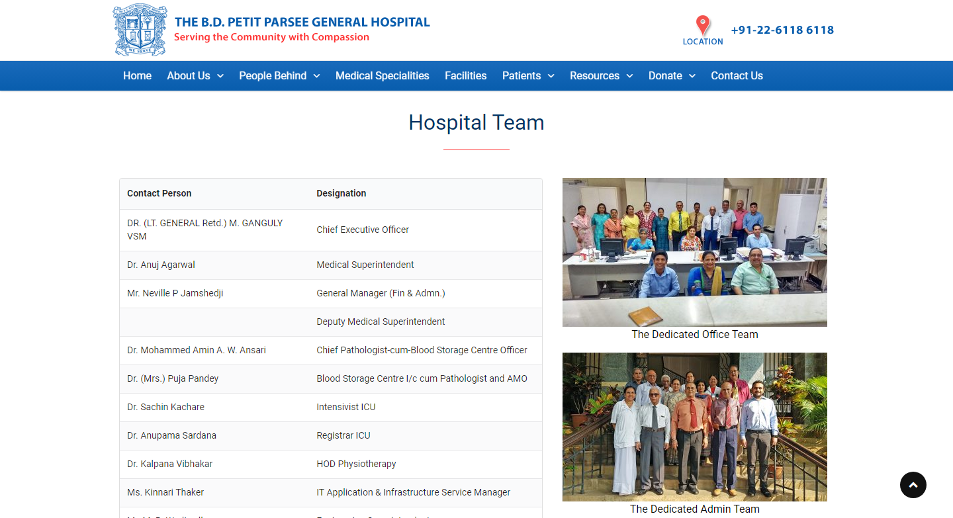Expand the People Behind dropdown chevron
The width and height of the screenshot is (953, 518).
(316, 76)
